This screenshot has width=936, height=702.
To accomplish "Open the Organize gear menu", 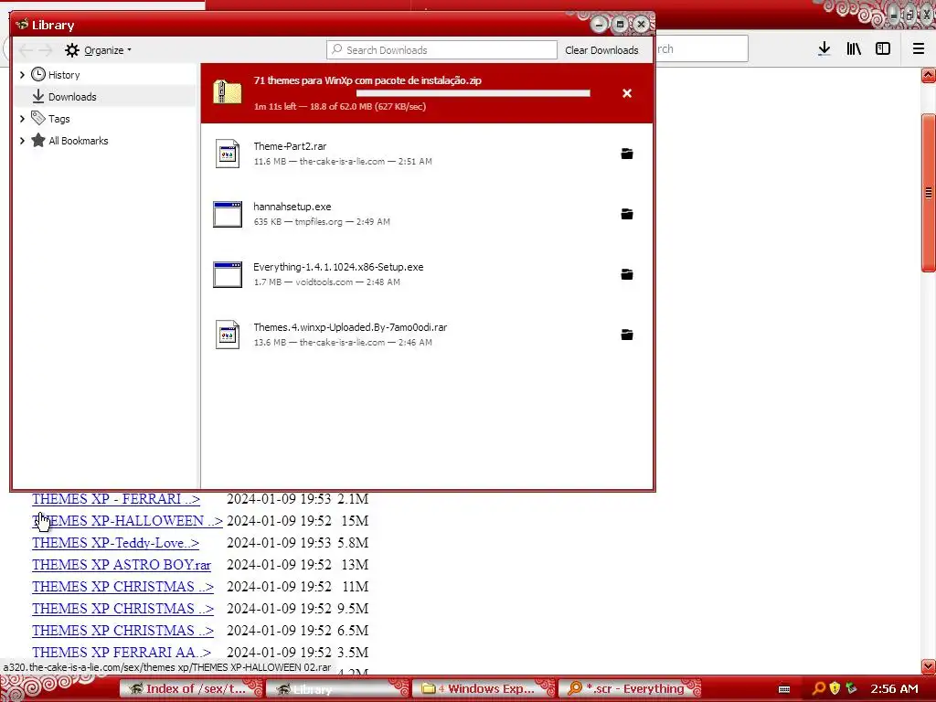I will [x=98, y=50].
